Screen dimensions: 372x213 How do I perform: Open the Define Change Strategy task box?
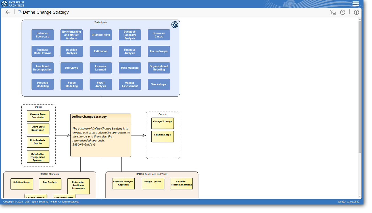click(101, 135)
